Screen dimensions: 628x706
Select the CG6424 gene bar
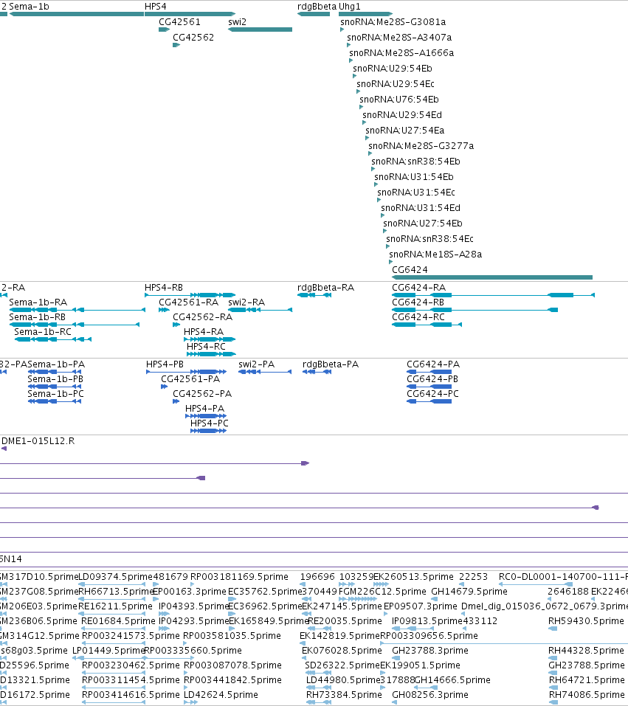click(492, 277)
